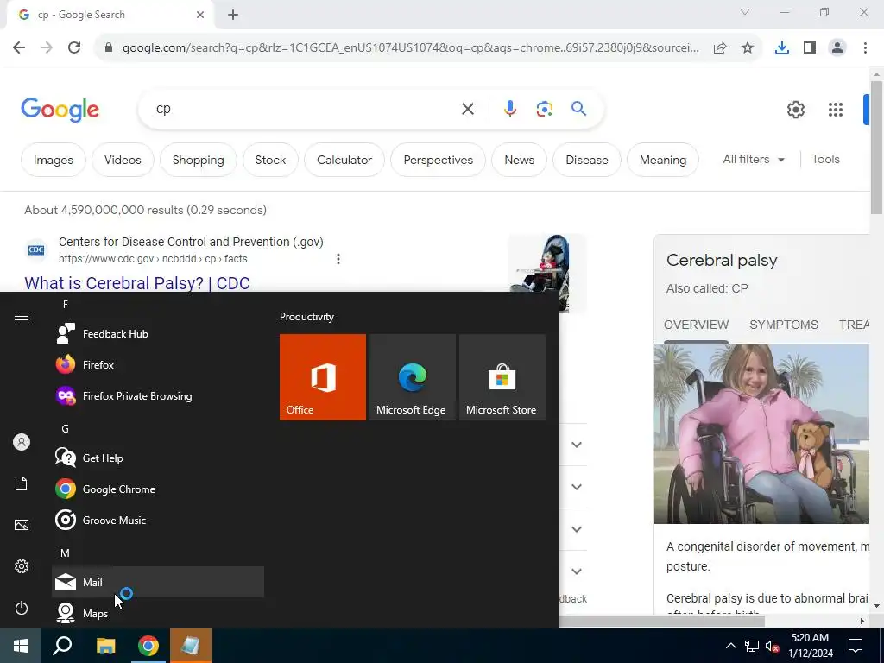Open Pictures from the Start sidebar
The height and width of the screenshot is (663, 884).
click(22, 525)
